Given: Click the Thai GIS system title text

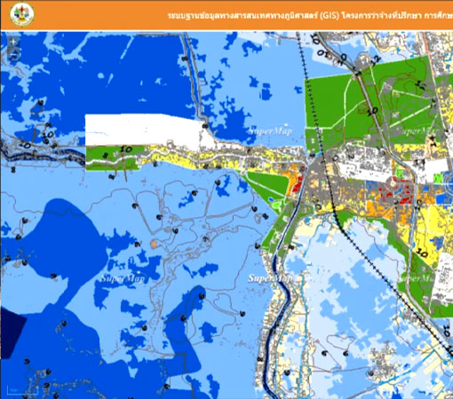Looking at the screenshot, I should click(x=310, y=15).
